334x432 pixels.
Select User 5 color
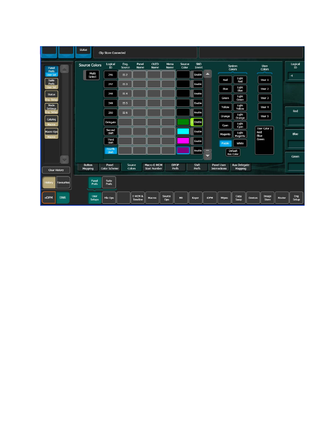[x=264, y=116]
